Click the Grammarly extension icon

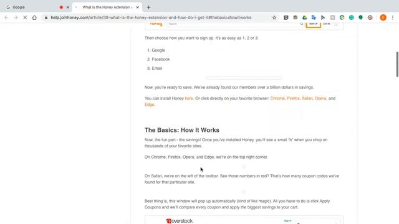(x=352, y=17)
